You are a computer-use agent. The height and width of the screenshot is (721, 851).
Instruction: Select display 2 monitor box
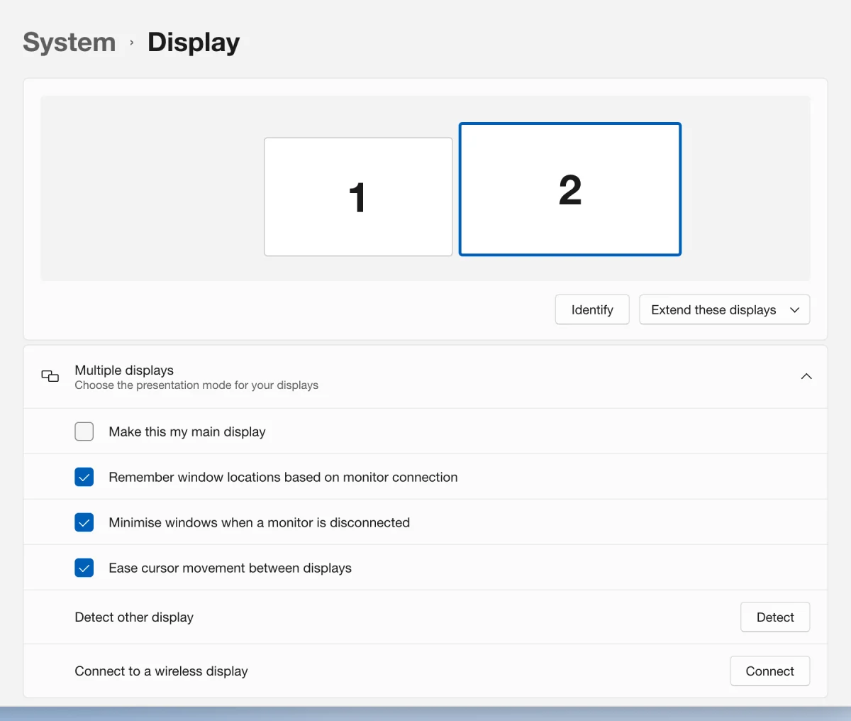[x=570, y=189]
